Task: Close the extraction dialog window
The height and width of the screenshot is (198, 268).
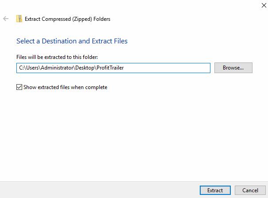Action: [264, 5]
